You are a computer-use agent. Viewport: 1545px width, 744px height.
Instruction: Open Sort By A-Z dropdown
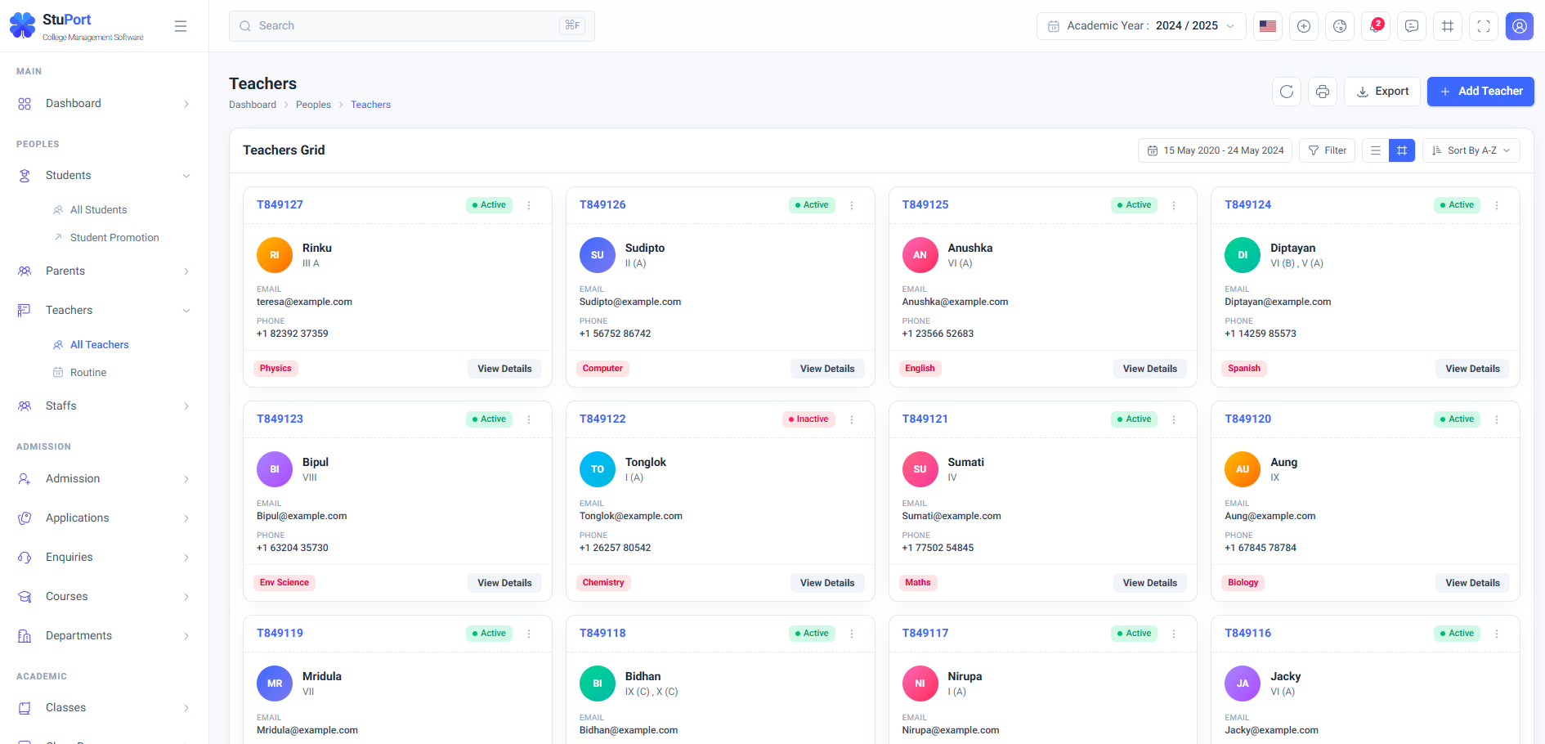point(1471,150)
